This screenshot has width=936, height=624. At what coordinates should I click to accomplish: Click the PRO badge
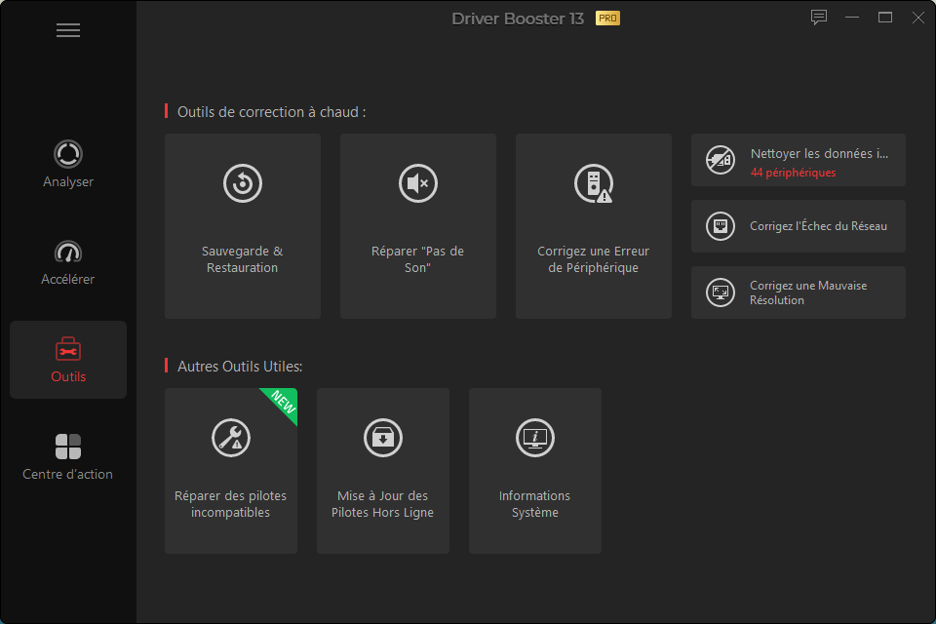pos(607,19)
